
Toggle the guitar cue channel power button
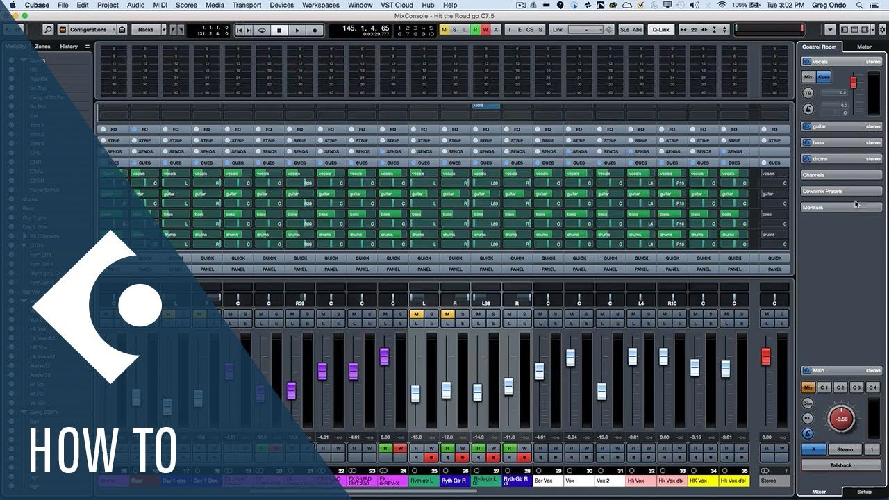pyautogui.click(x=807, y=126)
